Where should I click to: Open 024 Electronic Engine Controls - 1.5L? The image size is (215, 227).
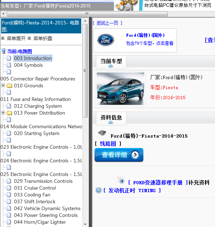coord(41,161)
